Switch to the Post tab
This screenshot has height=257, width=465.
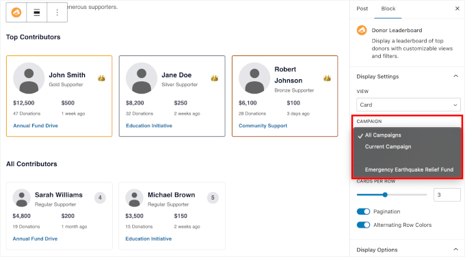pyautogui.click(x=362, y=9)
